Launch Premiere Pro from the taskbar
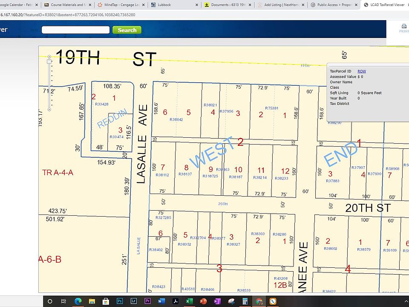This screenshot has height=307, width=409. [147, 301]
